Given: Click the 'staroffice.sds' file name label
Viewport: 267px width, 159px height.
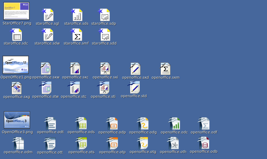Looking at the screenshot, I should coord(76,23).
